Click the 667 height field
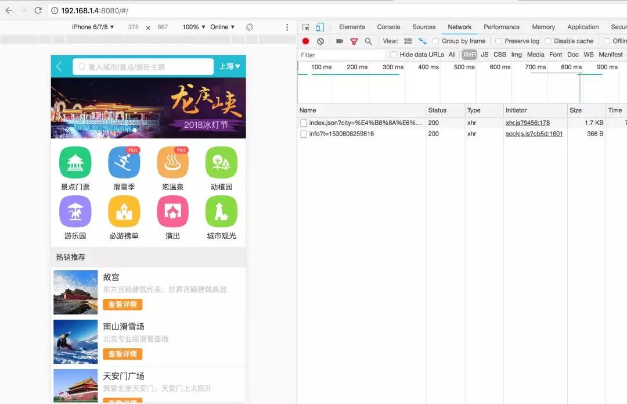Image resolution: width=627 pixels, height=404 pixels. pos(163,27)
